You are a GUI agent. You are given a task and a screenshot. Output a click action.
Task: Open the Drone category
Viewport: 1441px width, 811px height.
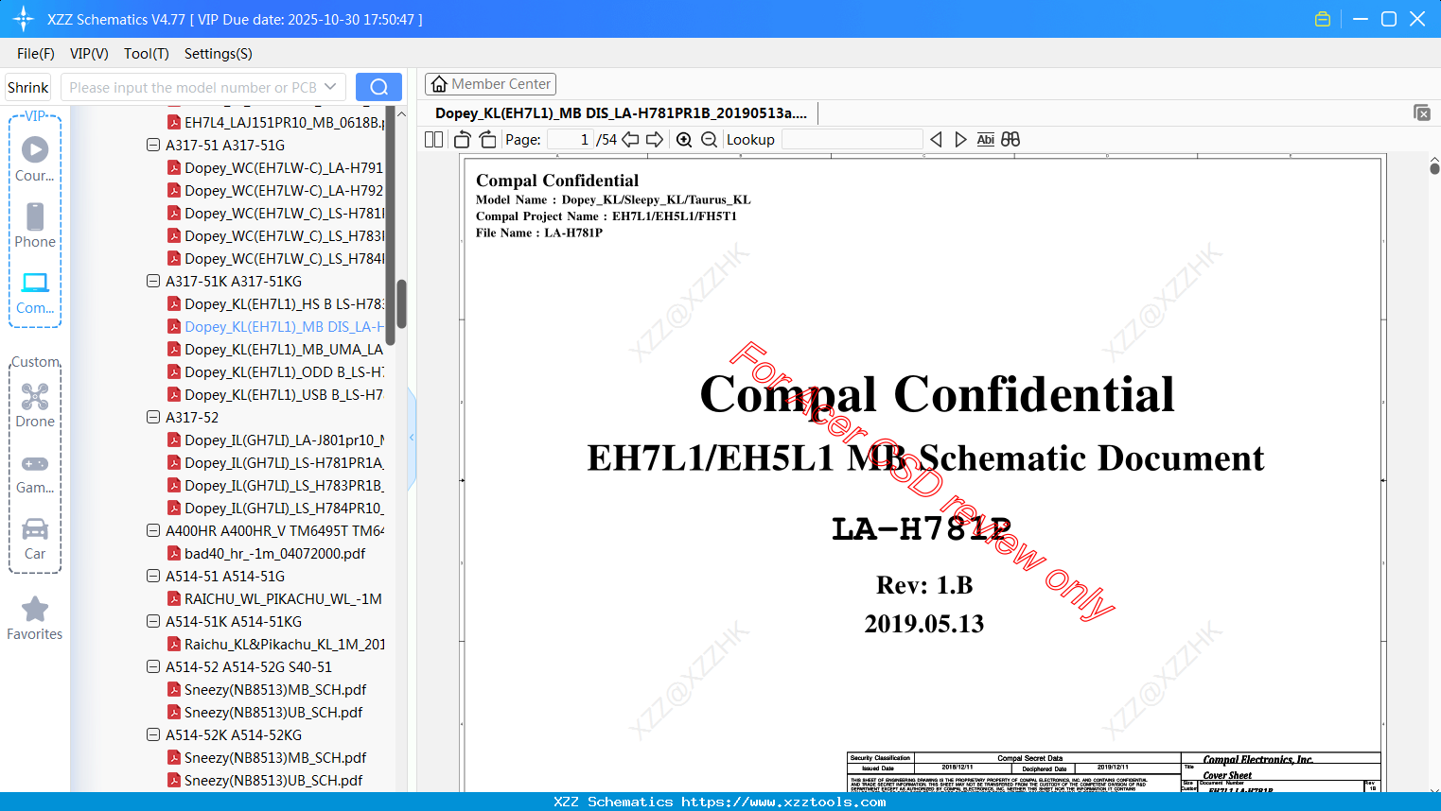(35, 405)
